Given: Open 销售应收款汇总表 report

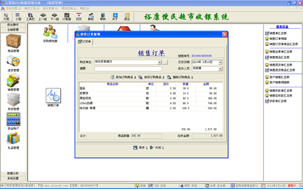Looking at the screenshot, I should (x=279, y=96).
